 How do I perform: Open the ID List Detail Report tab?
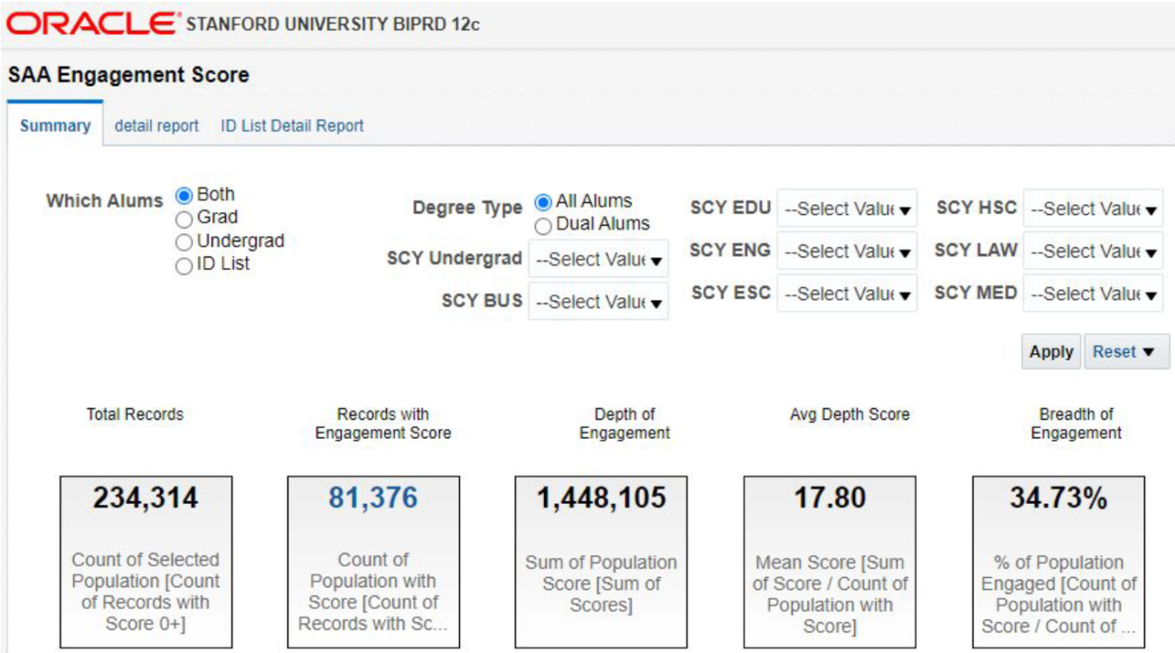[292, 126]
